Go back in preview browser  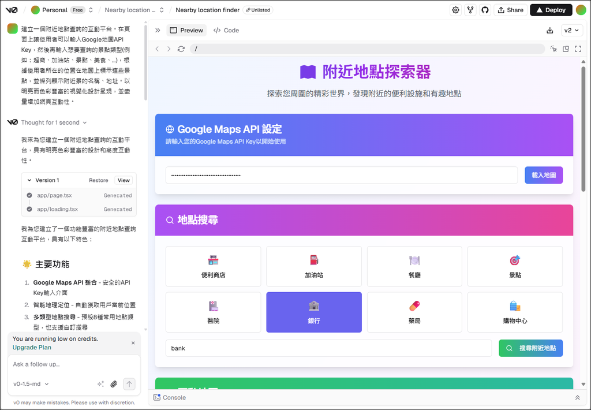157,49
